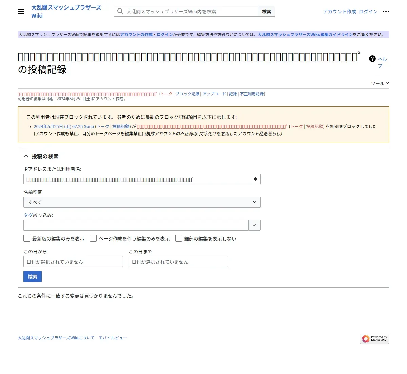Open the アカウント作成 link in header

tap(340, 11)
